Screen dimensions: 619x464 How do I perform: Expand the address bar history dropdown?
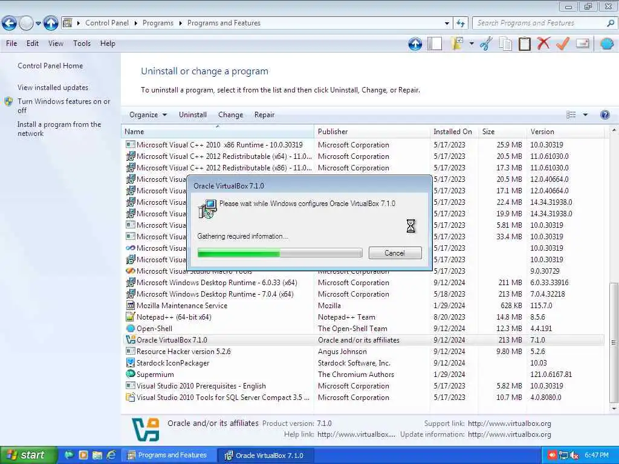point(447,24)
